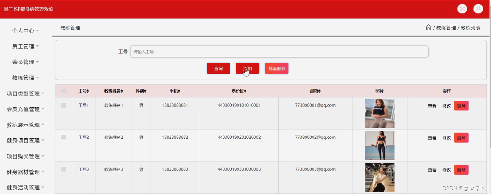The height and width of the screenshot is (194, 491).
Task: Sort table by 性别 column
Action: [141, 91]
